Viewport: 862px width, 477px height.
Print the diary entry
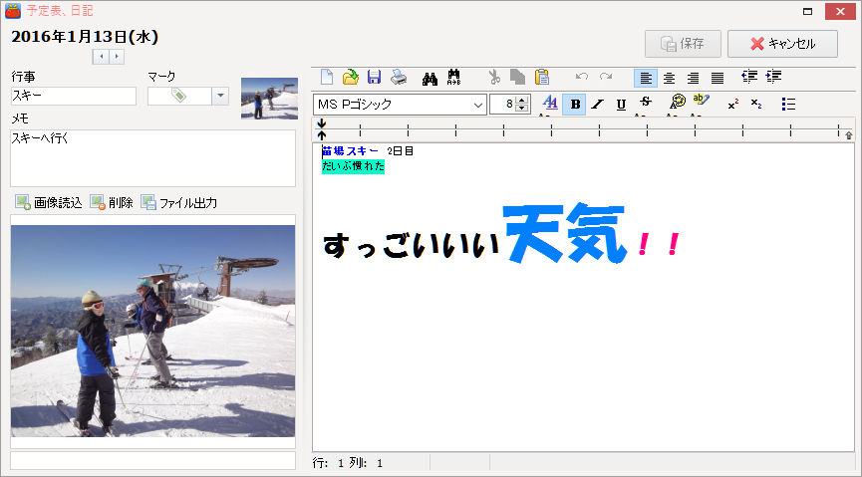click(399, 77)
